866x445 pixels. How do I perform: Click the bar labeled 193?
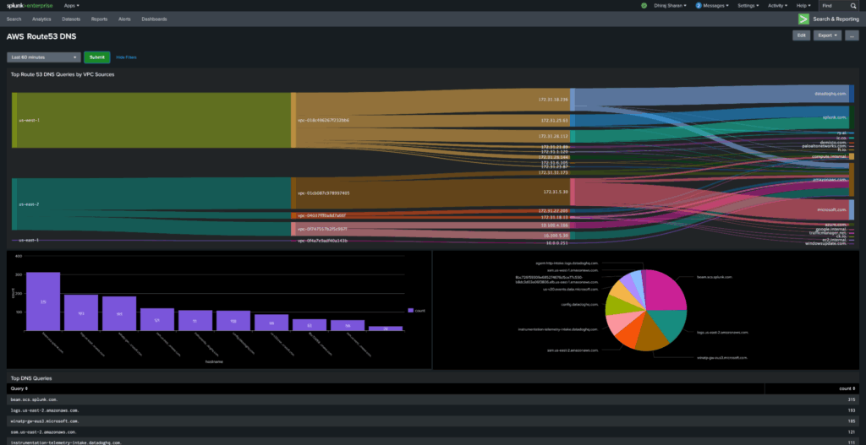point(80,312)
